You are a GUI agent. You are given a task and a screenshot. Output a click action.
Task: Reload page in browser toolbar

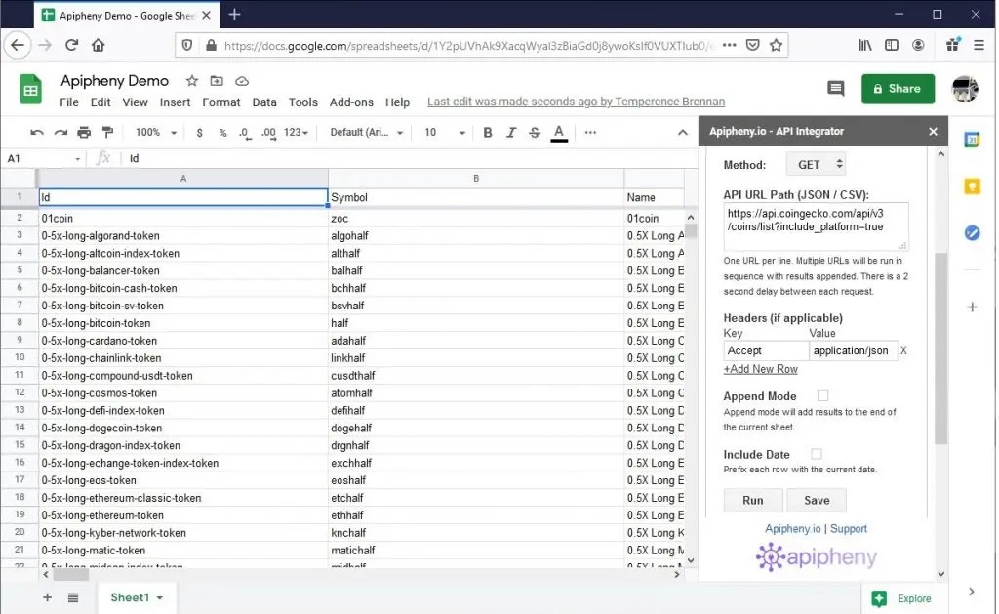(71, 45)
